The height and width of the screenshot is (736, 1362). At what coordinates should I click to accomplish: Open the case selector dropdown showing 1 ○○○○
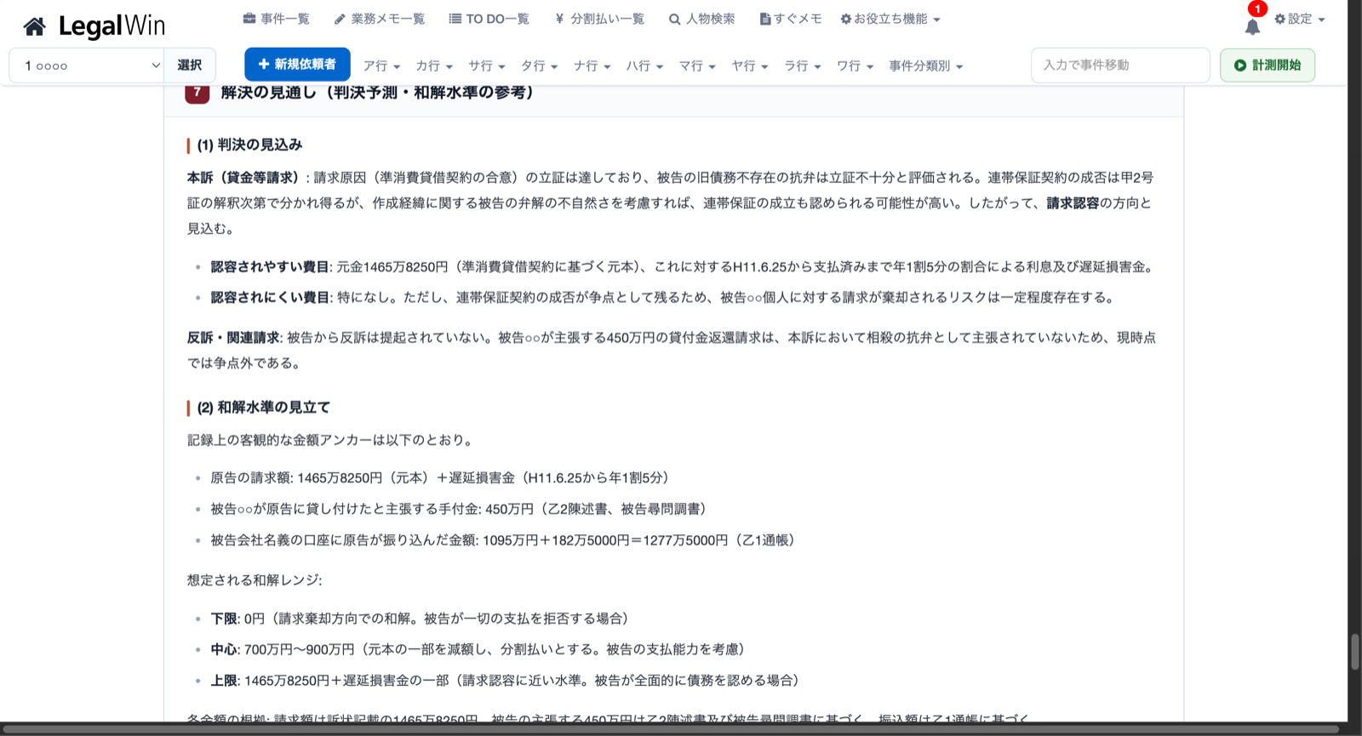87,66
